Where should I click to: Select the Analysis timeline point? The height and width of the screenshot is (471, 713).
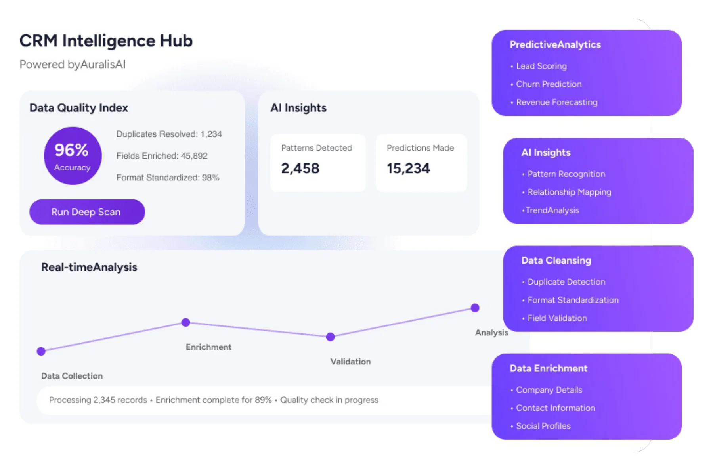pos(475,308)
